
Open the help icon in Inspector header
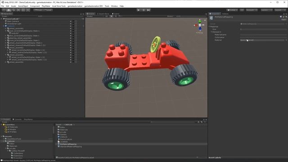click(x=281, y=17)
